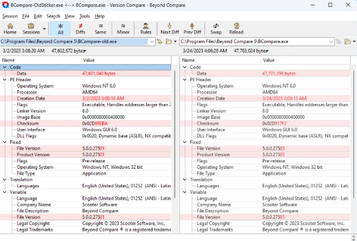Select right Legal Copyright row
Screen dimensions: 357x241
(x=265, y=223)
